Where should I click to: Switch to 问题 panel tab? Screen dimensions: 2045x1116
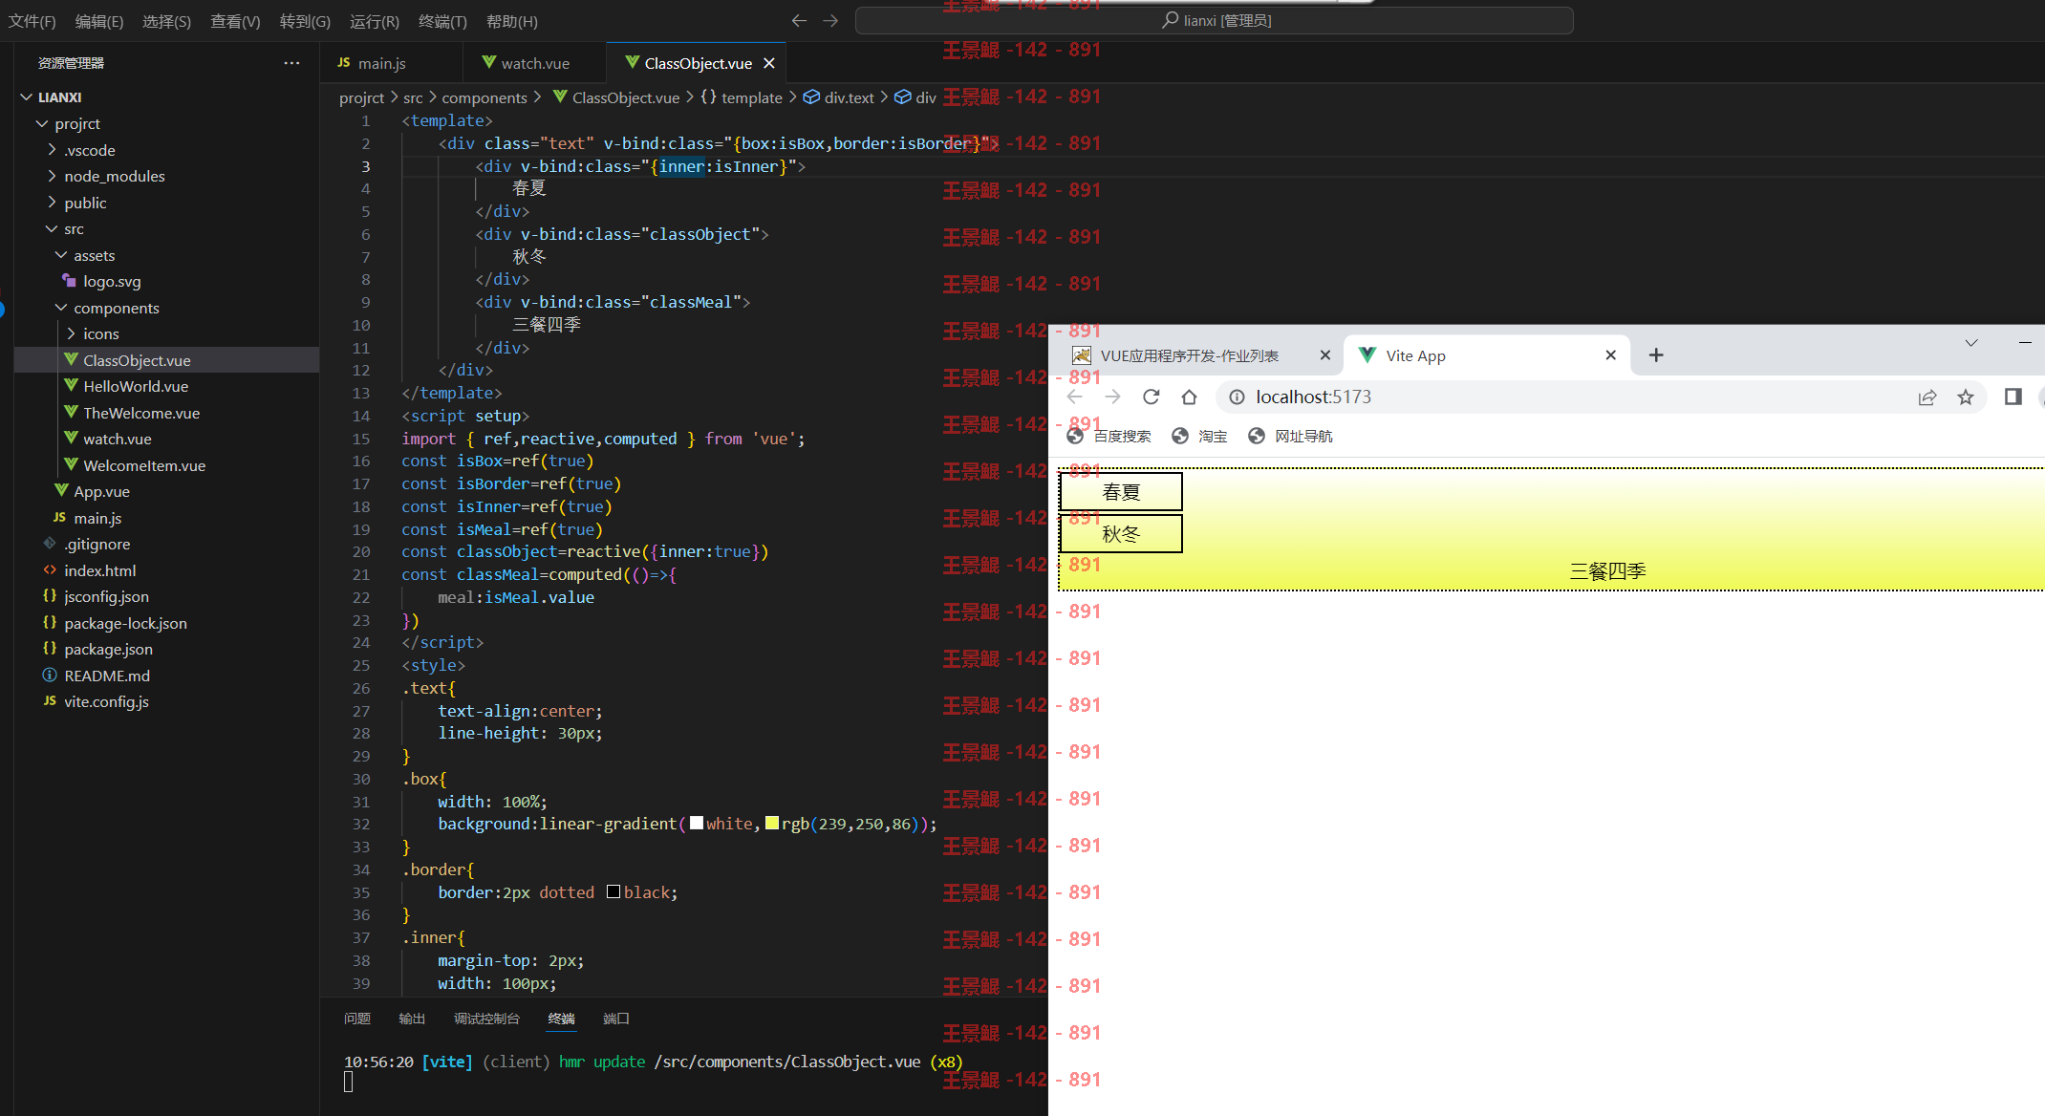point(357,1019)
